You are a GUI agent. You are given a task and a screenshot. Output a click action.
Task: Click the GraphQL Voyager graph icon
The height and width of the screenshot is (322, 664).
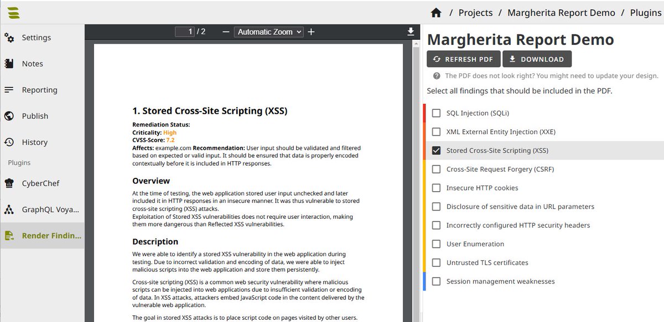[x=9, y=210]
